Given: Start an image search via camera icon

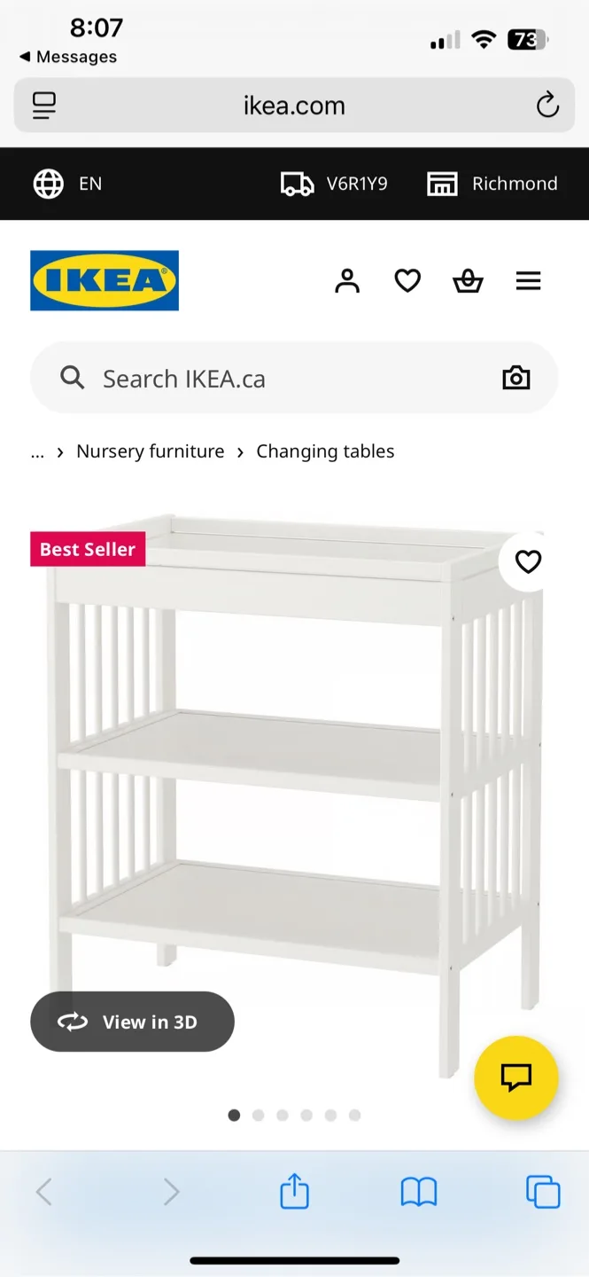Looking at the screenshot, I should pos(516,378).
